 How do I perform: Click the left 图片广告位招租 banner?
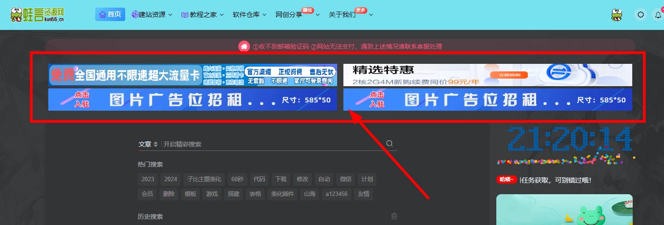(x=193, y=100)
